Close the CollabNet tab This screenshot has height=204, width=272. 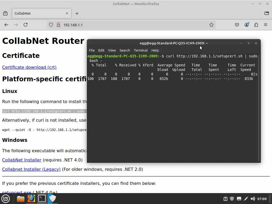pyautogui.click(x=67, y=13)
